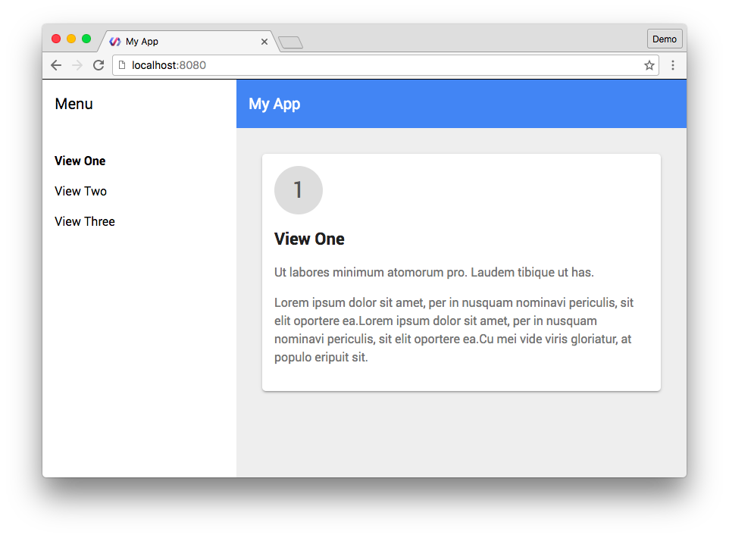729x538 pixels.
Task: Click the Demo profile button
Action: pos(665,39)
